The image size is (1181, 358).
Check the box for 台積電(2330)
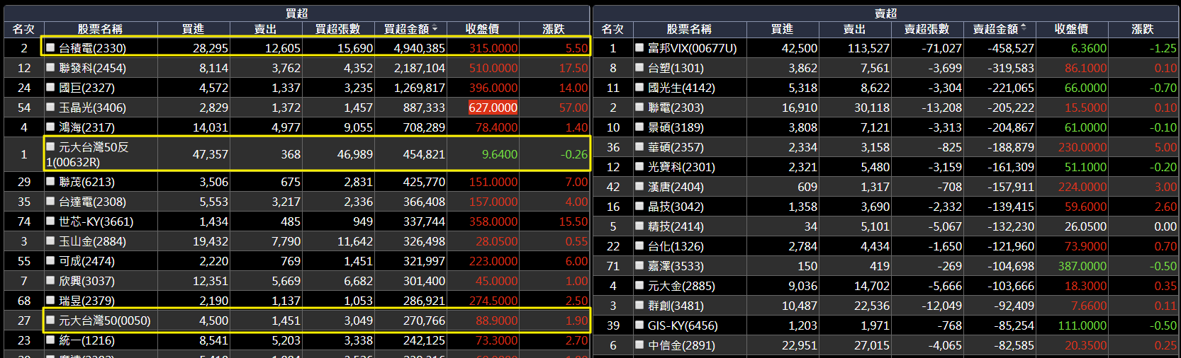[50, 47]
